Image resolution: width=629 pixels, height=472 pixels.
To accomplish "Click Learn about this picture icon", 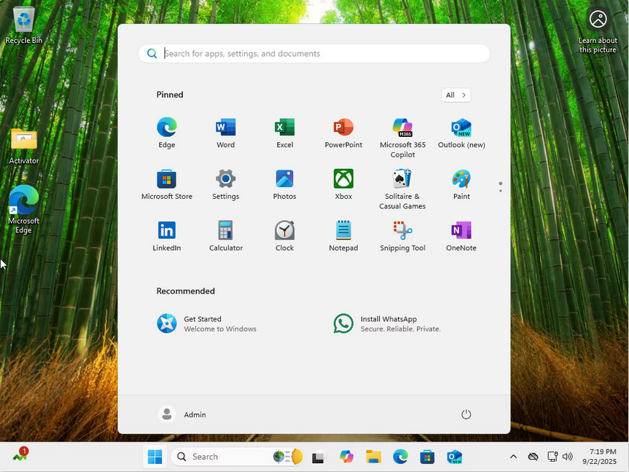I will point(598,31).
